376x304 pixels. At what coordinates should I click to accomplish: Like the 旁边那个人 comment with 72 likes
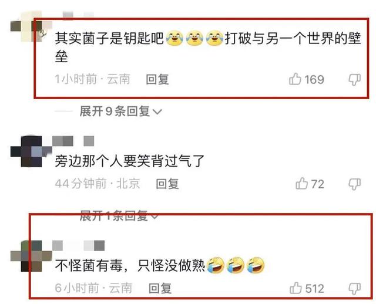tap(301, 184)
